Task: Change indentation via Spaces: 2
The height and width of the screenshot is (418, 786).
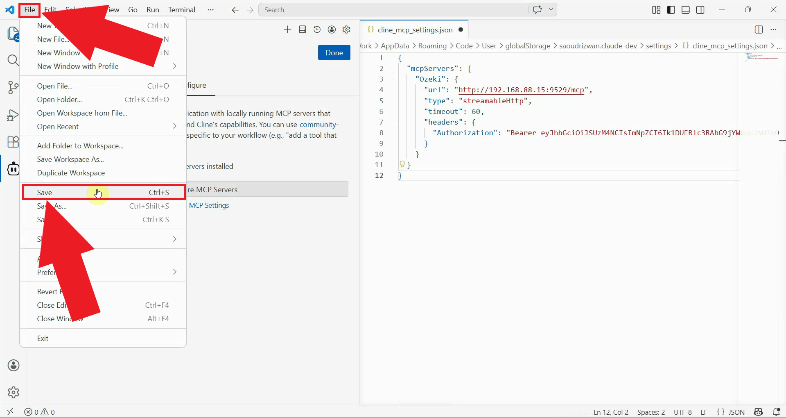Action: (x=651, y=412)
